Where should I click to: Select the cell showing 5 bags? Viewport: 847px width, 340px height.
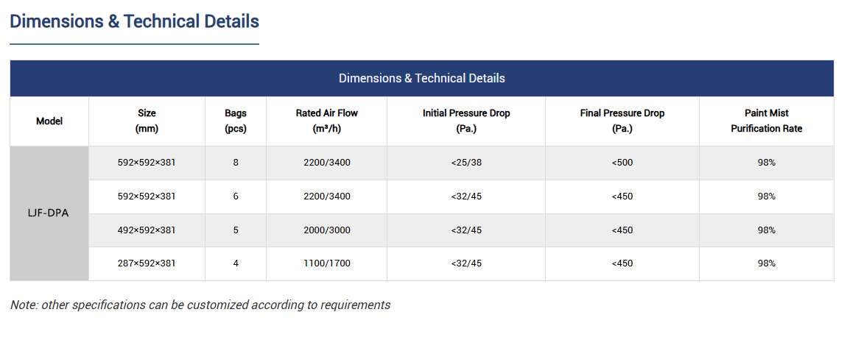point(236,230)
